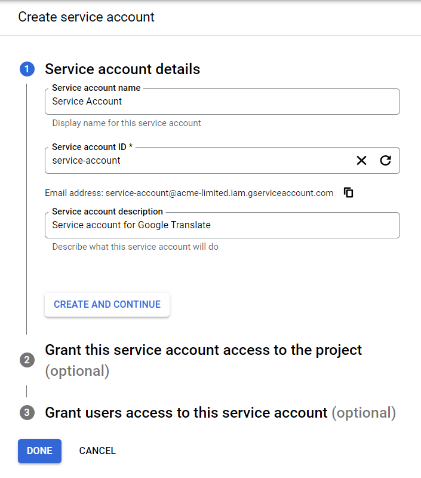Edit the Service account description field
Image resolution: width=421 pixels, height=478 pixels.
click(x=222, y=225)
